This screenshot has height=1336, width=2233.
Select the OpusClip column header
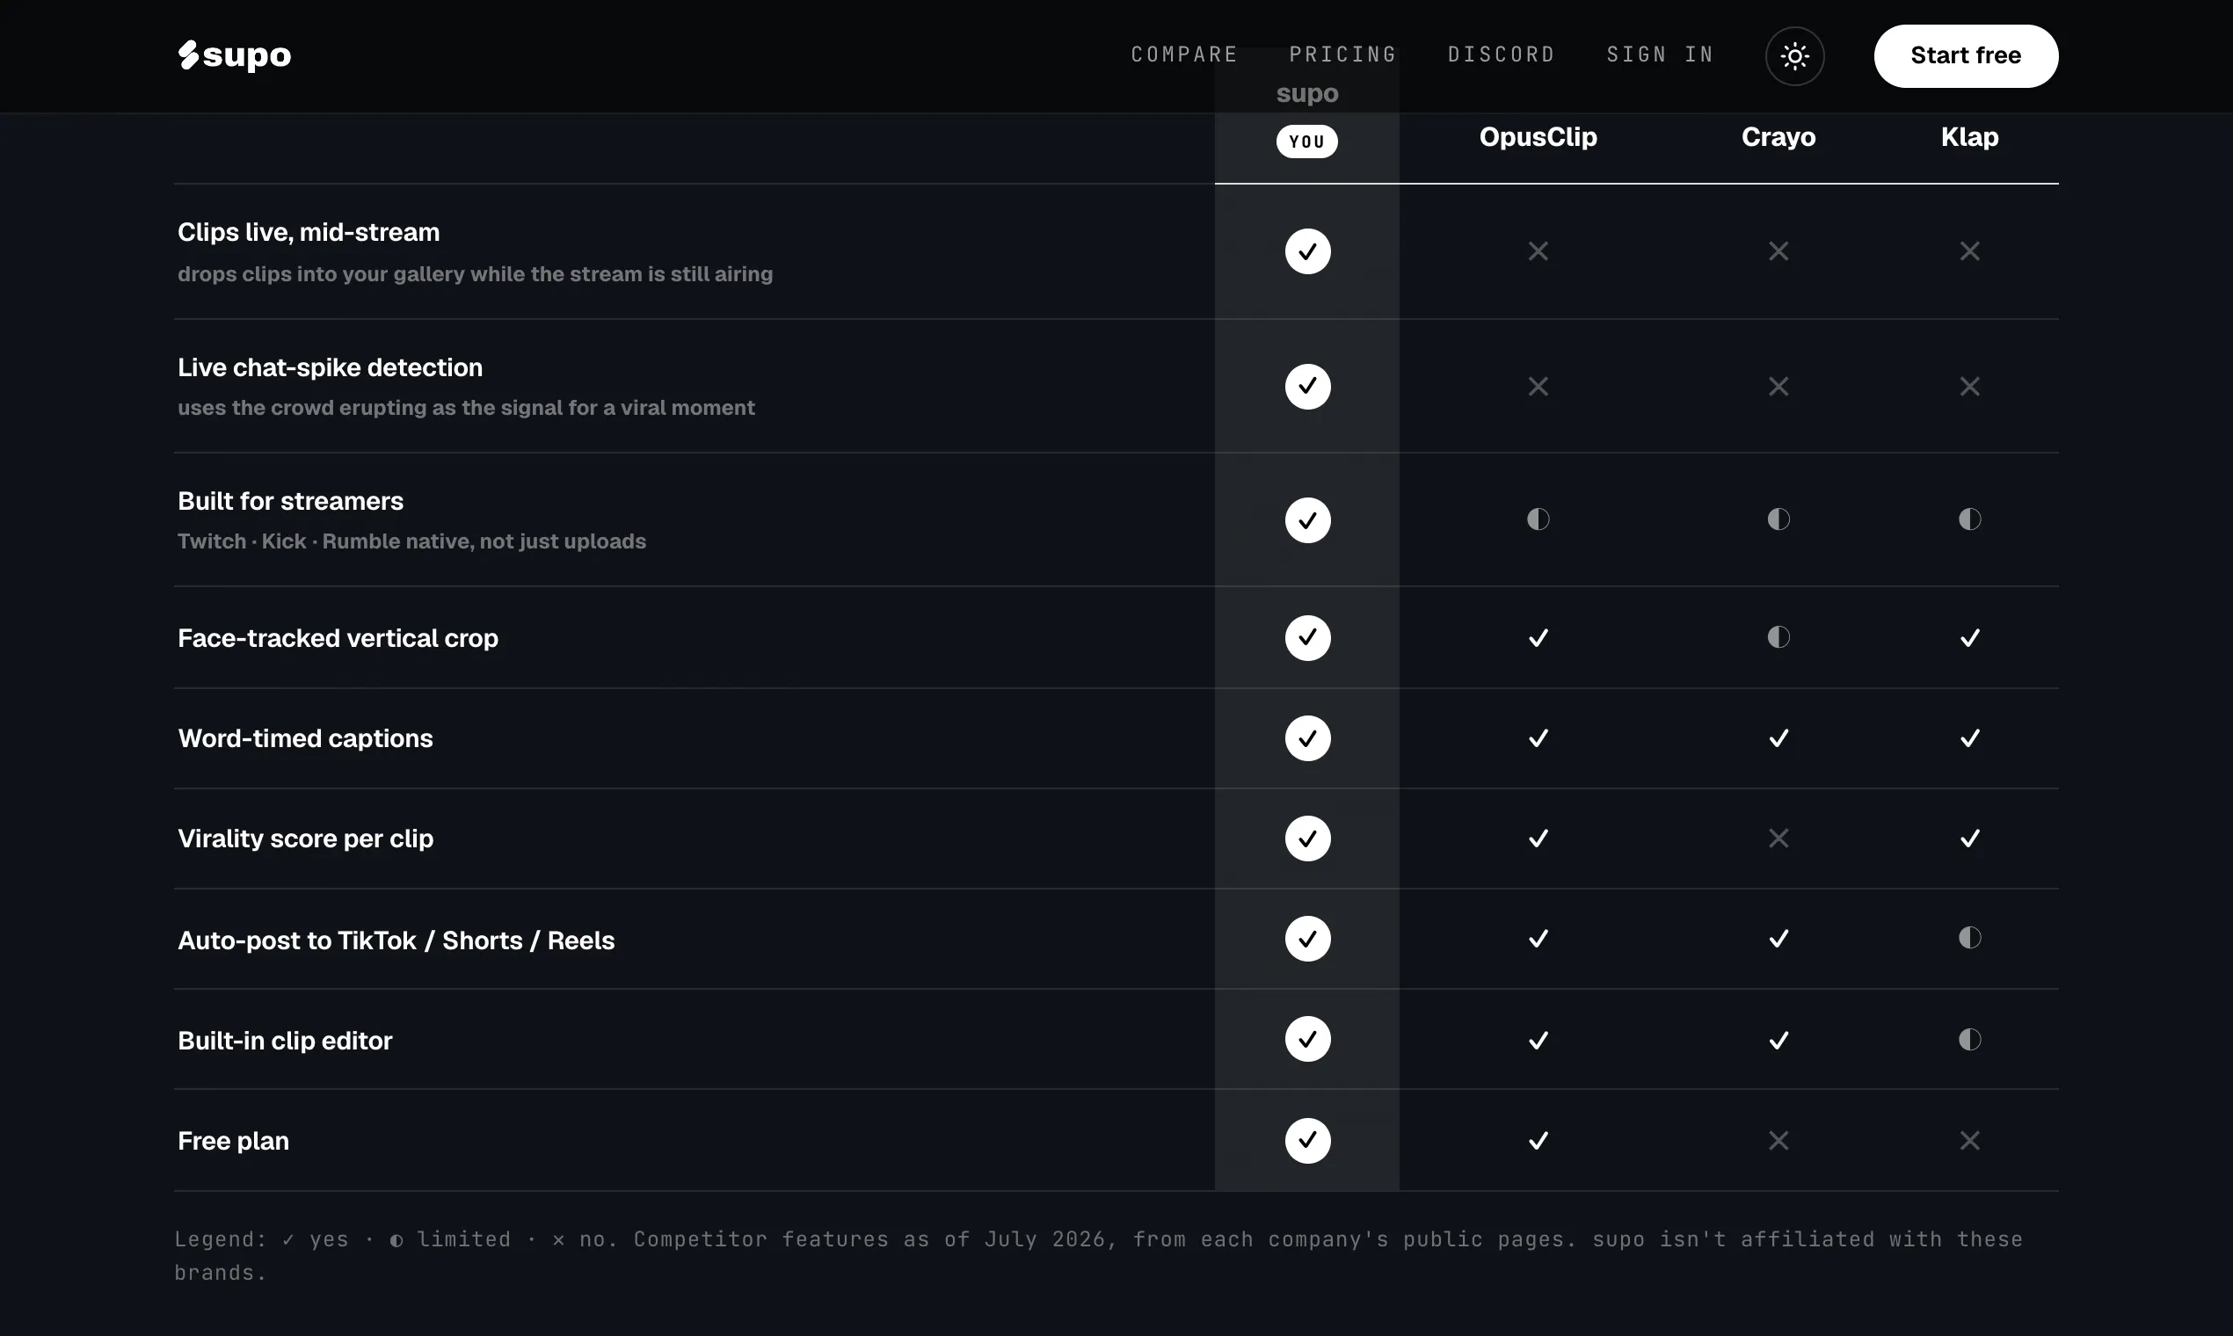pos(1538,137)
